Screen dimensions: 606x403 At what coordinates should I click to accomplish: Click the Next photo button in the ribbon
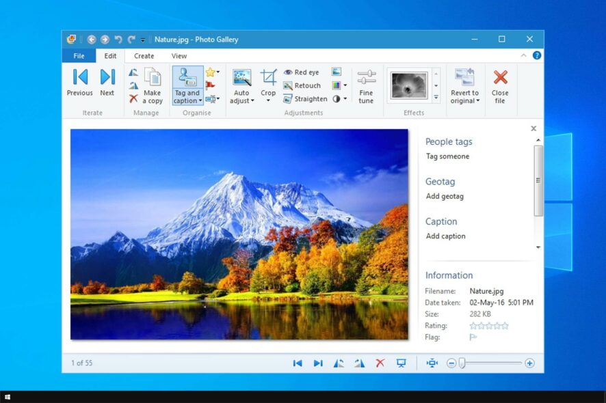point(107,82)
